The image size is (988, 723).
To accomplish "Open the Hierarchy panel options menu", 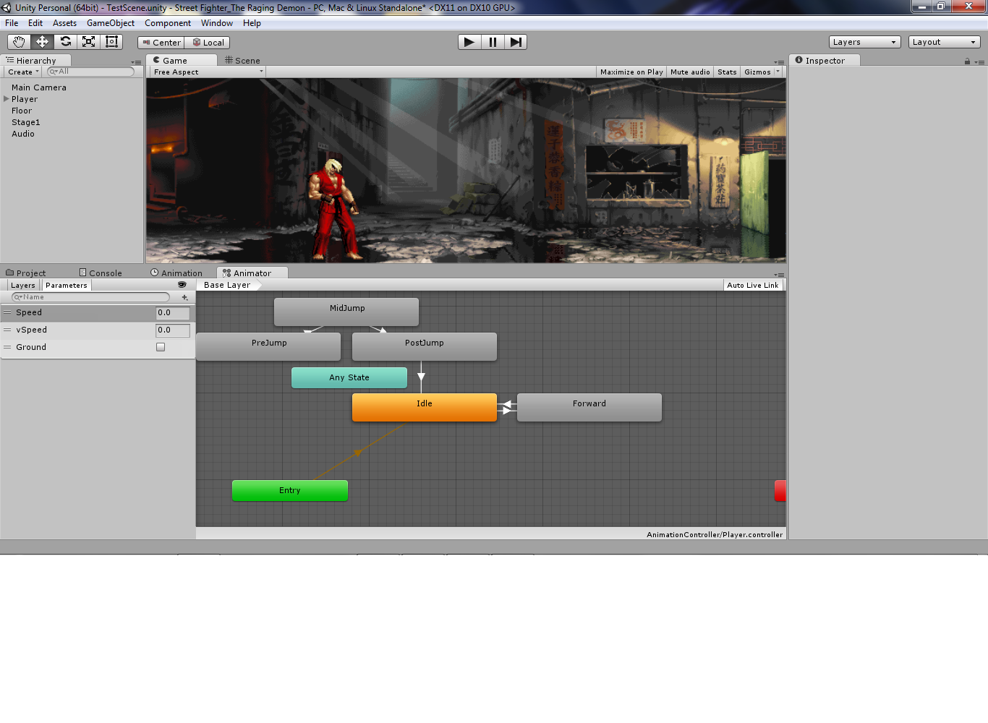I will pos(137,62).
